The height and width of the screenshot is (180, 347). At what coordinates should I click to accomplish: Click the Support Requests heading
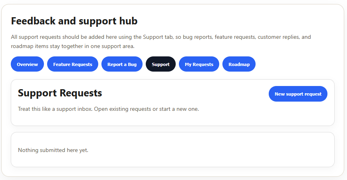pos(60,93)
